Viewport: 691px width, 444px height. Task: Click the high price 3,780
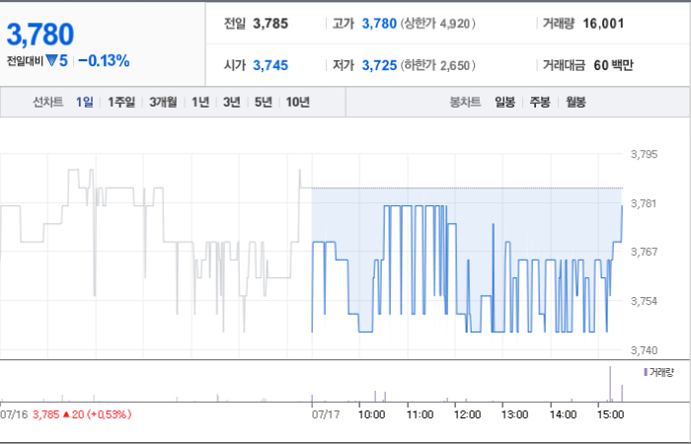click(379, 24)
